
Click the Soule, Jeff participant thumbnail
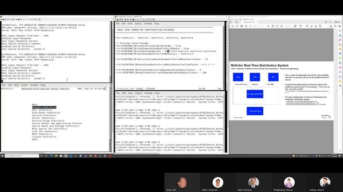coord(182,182)
